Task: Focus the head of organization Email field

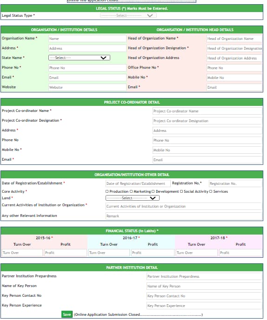Action: pos(234,87)
